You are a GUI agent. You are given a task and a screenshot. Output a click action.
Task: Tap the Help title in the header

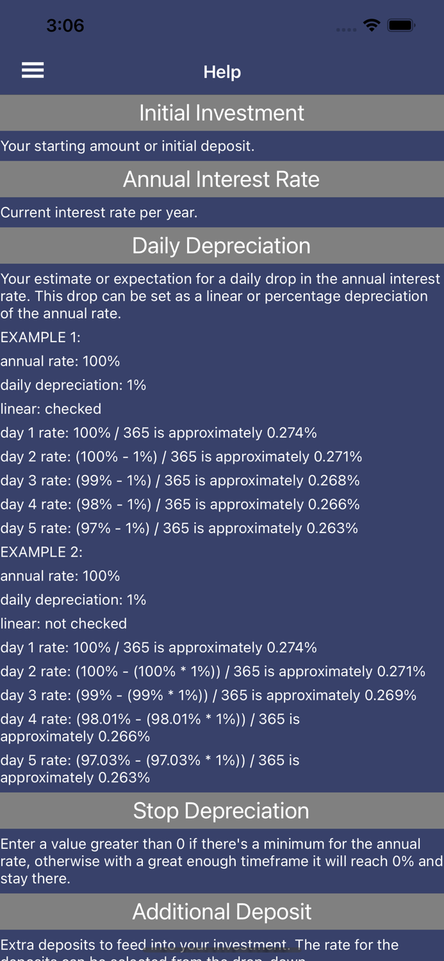click(222, 72)
